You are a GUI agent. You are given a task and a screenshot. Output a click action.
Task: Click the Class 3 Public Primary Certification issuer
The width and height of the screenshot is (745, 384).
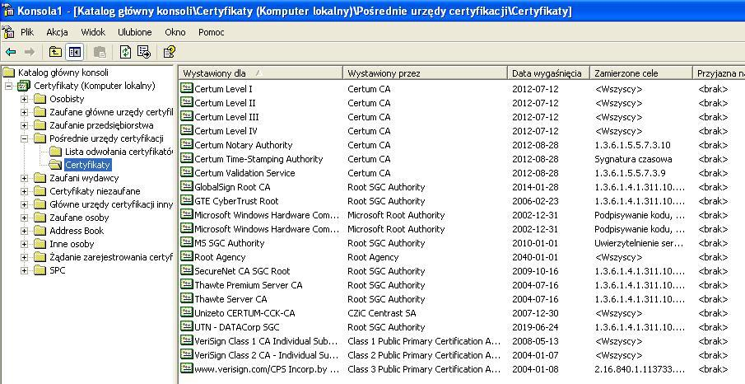(424, 369)
